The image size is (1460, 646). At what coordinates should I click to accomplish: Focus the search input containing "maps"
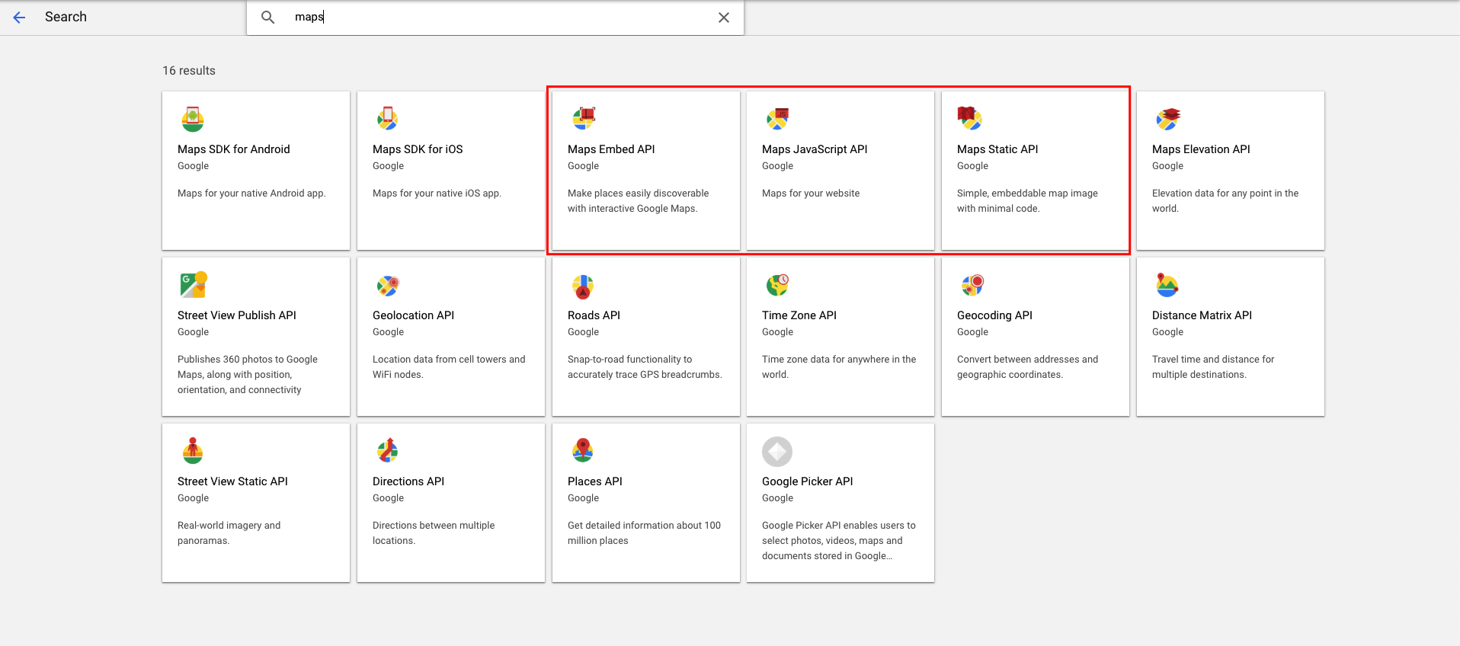pyautogui.click(x=495, y=18)
